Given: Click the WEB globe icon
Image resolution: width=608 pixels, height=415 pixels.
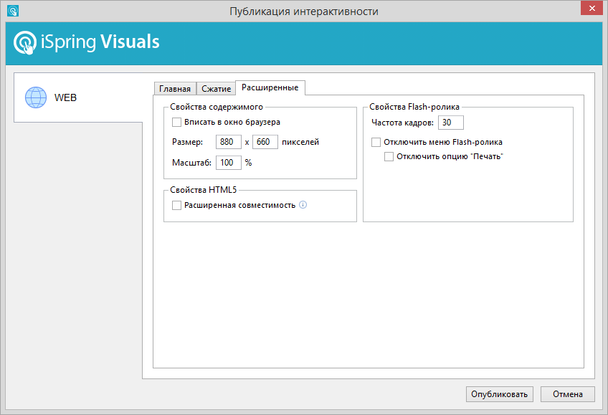Looking at the screenshot, I should coord(36,97).
